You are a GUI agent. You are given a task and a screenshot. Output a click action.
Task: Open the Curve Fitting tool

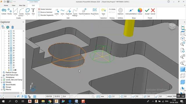point(75,12)
